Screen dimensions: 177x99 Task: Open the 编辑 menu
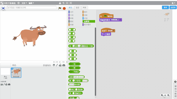click(x=31, y=3)
